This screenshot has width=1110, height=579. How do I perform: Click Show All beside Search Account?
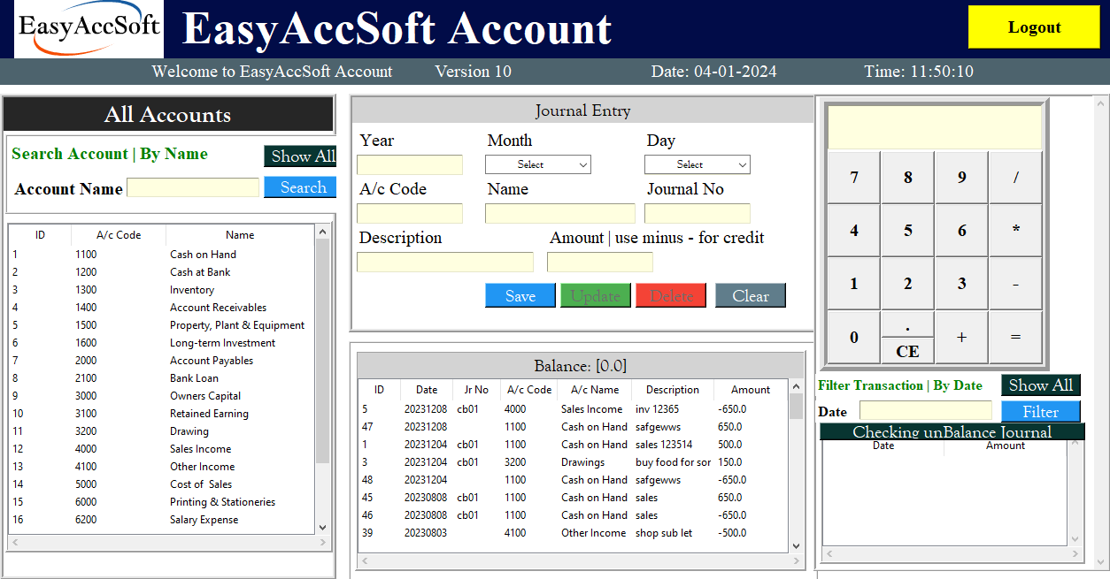pos(300,156)
